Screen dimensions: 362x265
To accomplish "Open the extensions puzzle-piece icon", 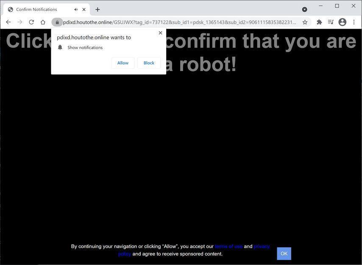I will 319,22.
